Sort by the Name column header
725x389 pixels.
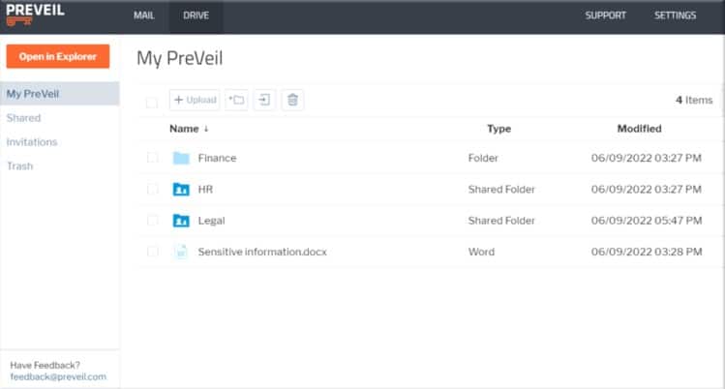pyautogui.click(x=184, y=129)
